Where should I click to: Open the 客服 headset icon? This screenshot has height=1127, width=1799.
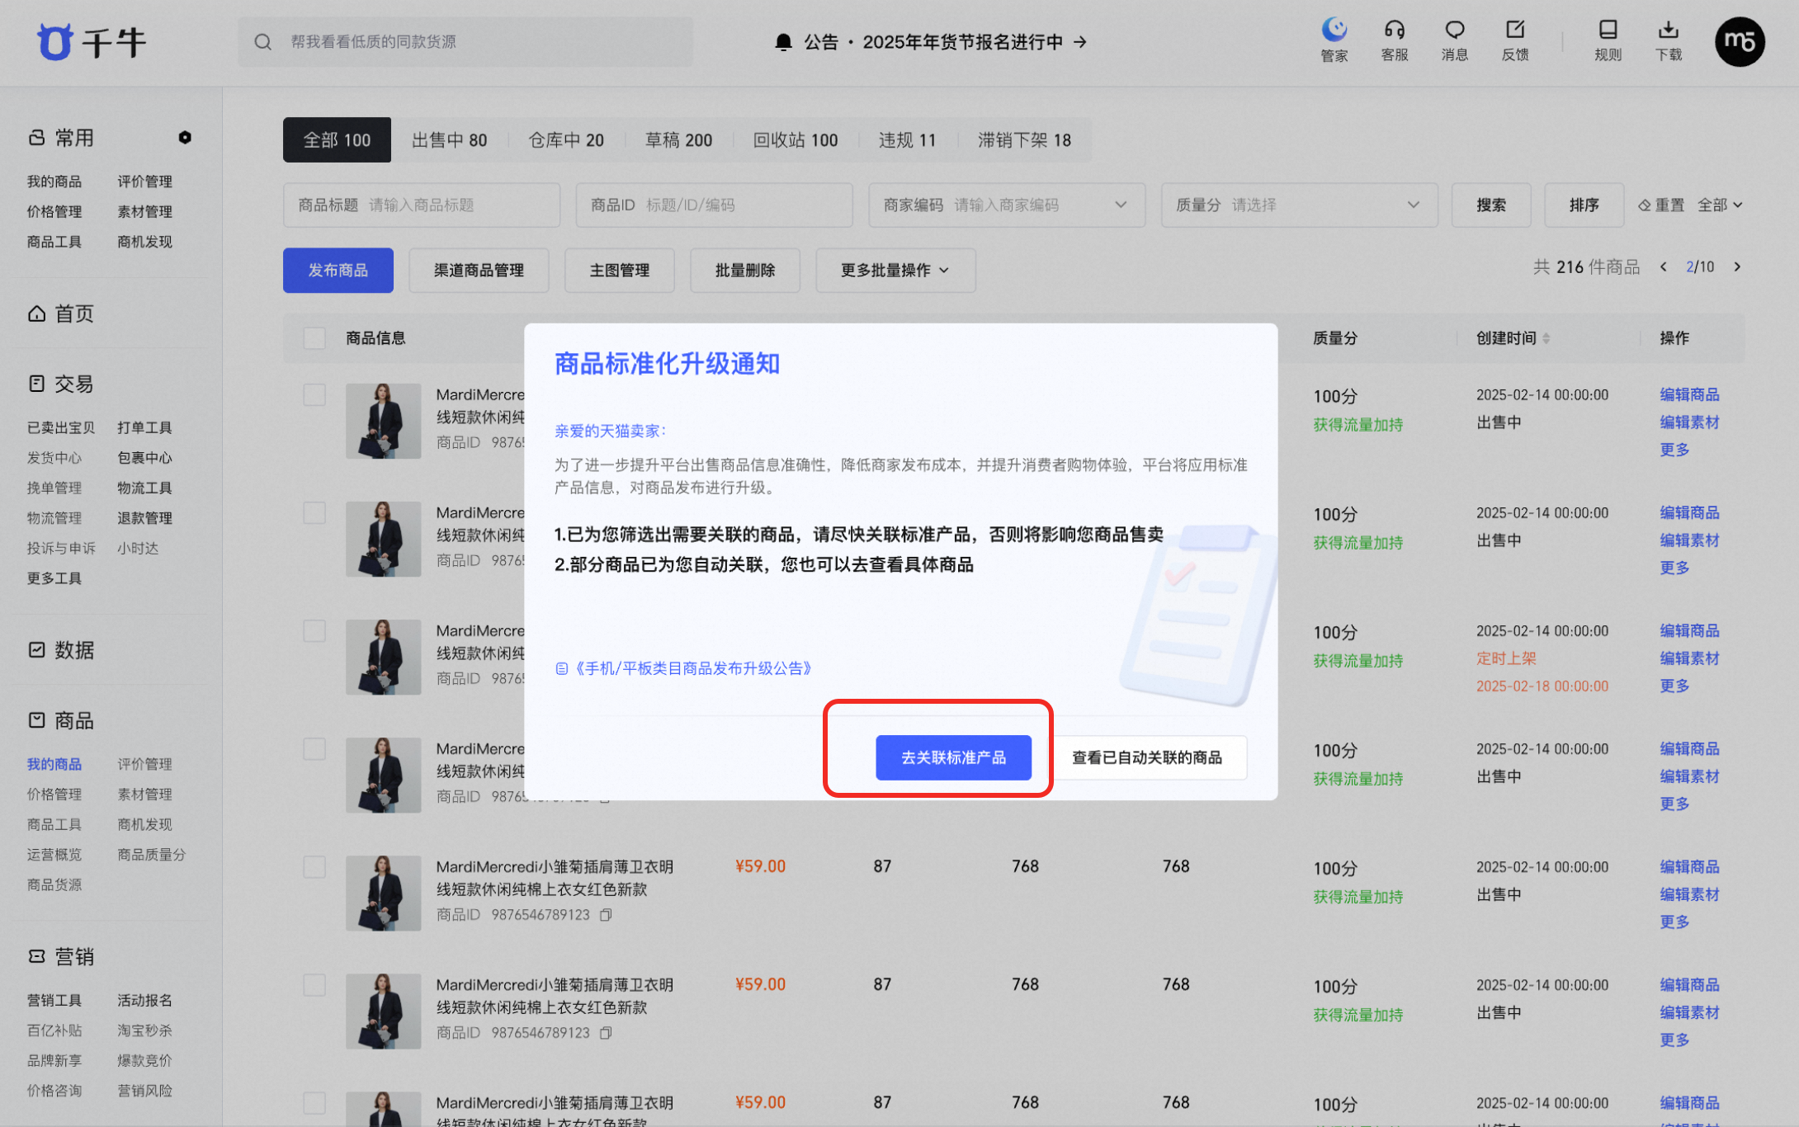point(1395,31)
